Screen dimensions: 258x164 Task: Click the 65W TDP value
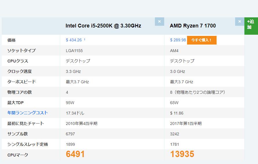point(174,103)
